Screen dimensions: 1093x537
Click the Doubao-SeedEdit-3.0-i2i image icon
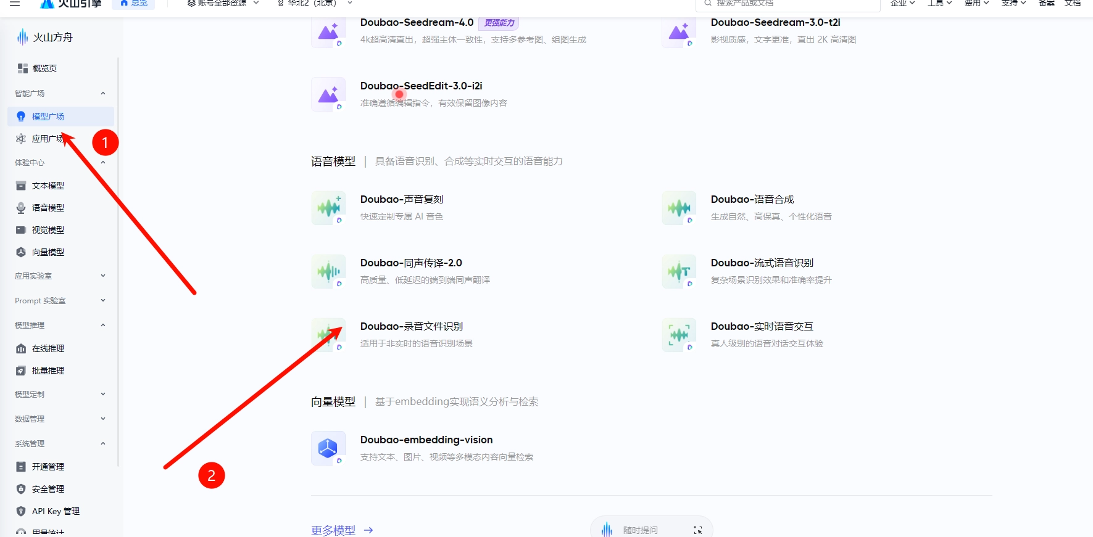coord(328,94)
